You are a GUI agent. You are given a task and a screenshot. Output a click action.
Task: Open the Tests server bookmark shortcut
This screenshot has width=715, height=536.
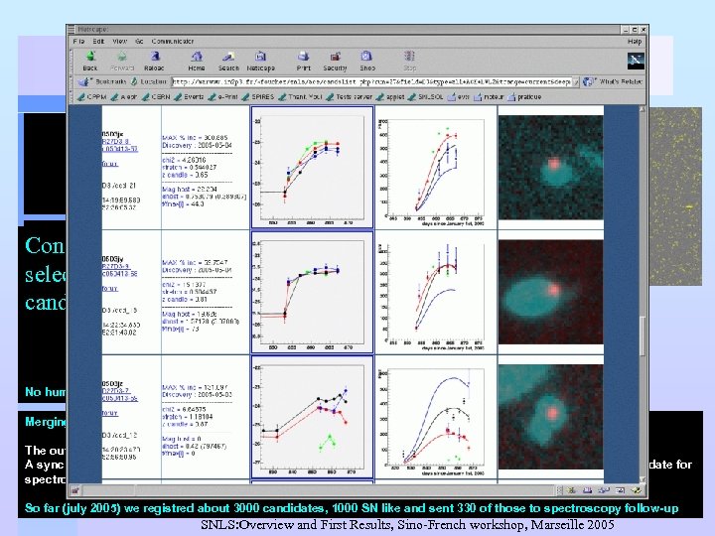[349, 97]
